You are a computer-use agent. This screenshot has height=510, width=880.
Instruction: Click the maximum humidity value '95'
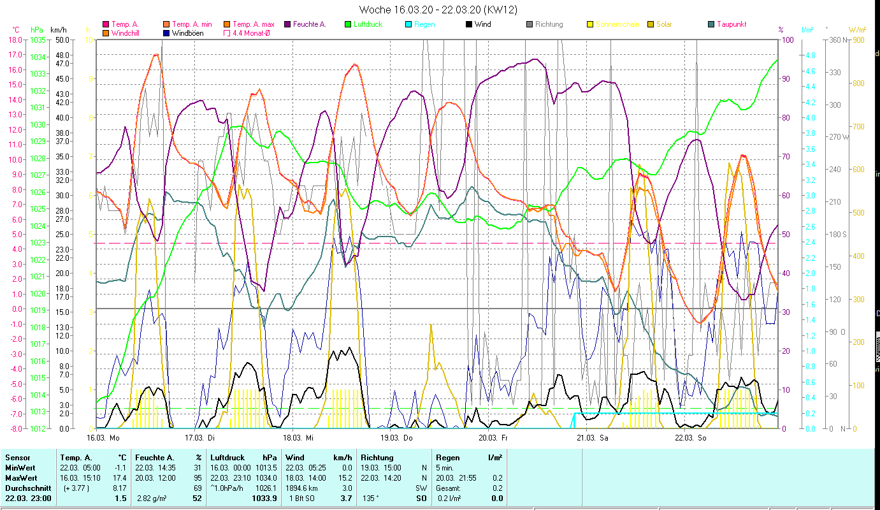coord(198,478)
